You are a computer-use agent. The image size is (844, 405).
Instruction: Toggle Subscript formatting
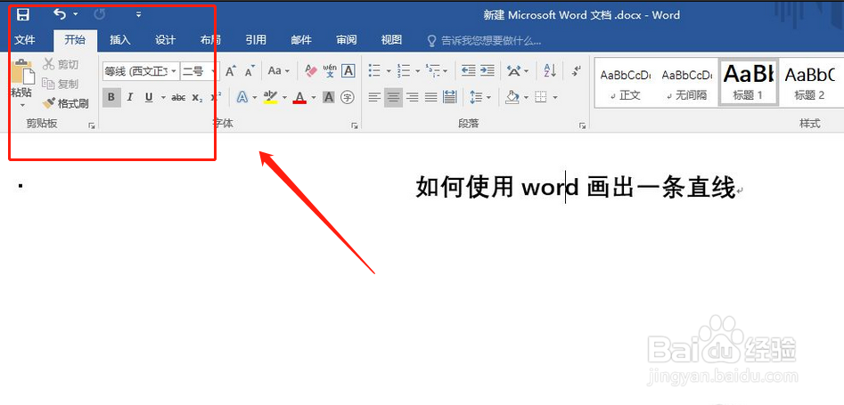click(198, 98)
